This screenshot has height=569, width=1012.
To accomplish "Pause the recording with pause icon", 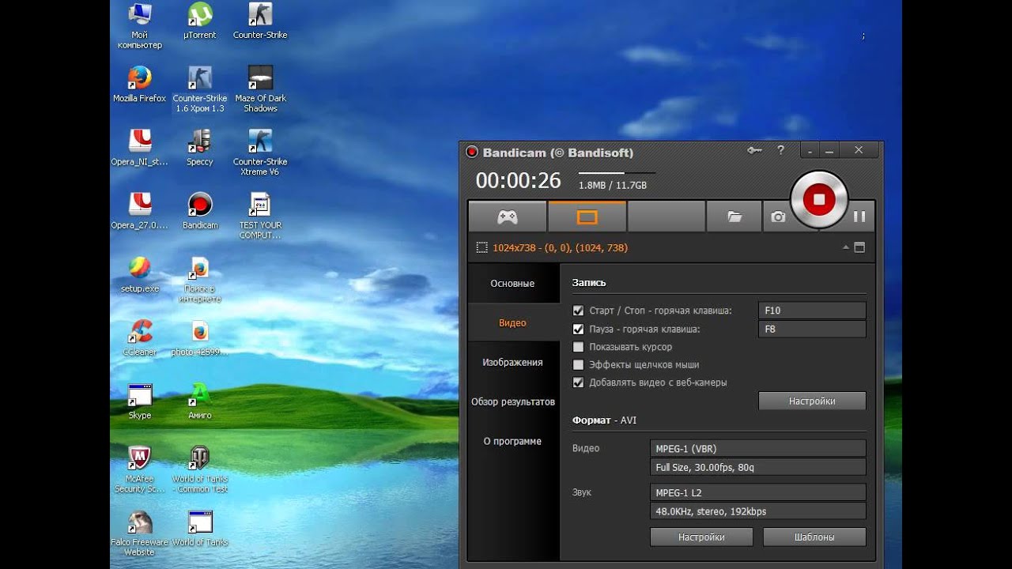I will [x=859, y=217].
